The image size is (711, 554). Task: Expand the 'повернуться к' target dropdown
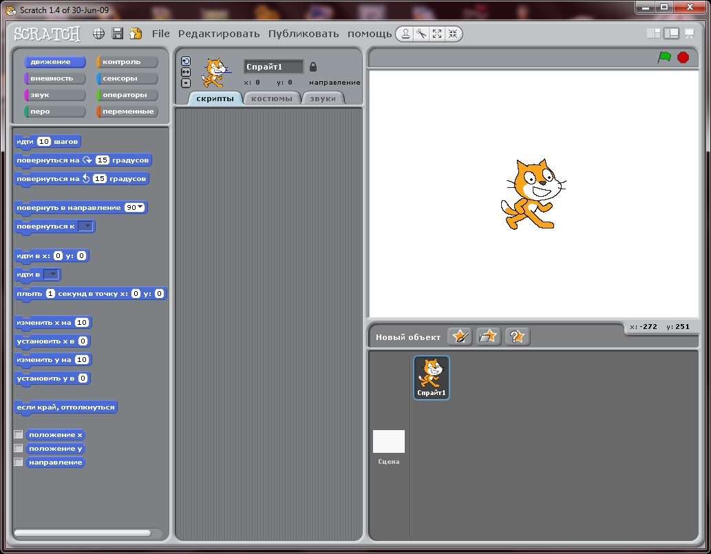pos(85,226)
